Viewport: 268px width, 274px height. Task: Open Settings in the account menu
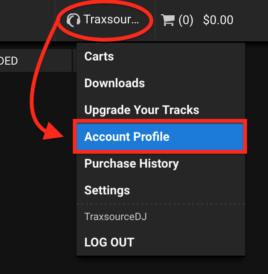click(107, 190)
